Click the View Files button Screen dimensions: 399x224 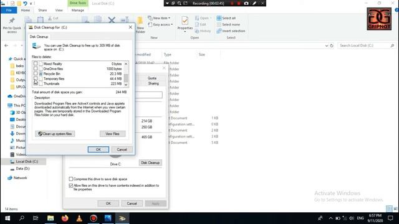click(x=112, y=134)
